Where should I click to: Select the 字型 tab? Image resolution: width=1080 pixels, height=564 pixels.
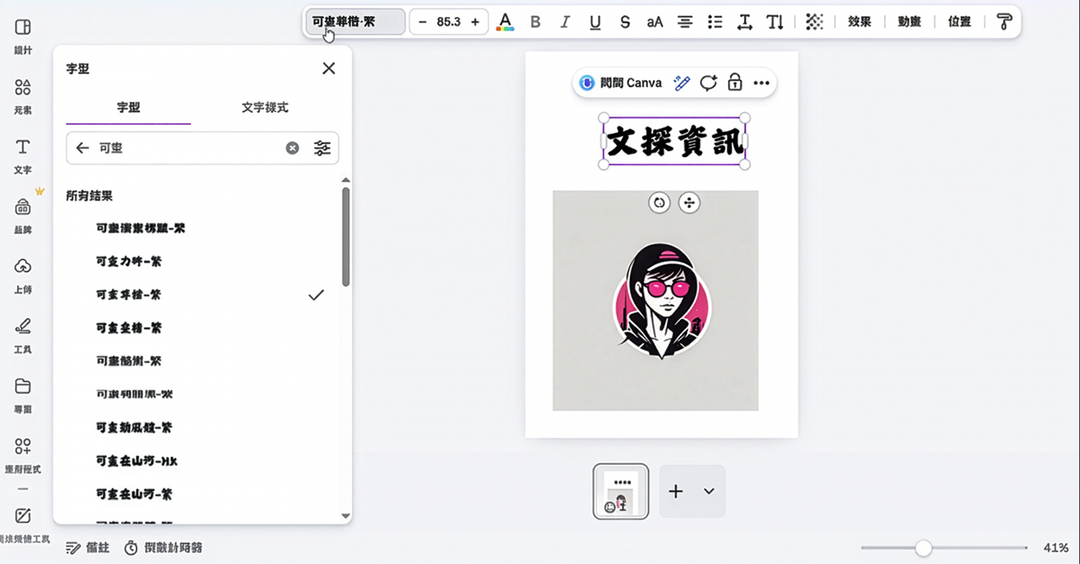pyautogui.click(x=128, y=108)
